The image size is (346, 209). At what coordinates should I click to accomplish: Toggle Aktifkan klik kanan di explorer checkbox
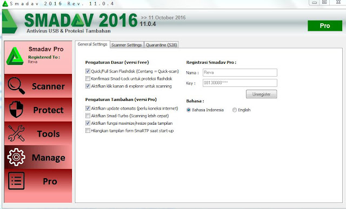88,86
